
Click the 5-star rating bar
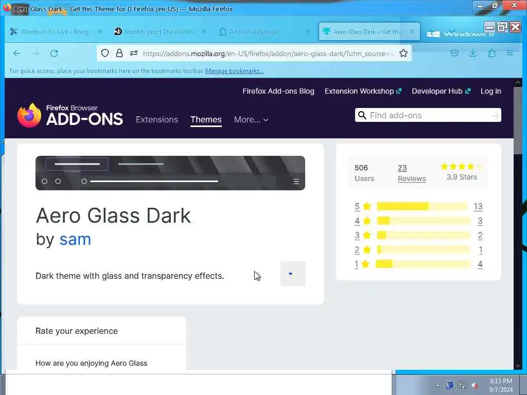[x=422, y=206]
